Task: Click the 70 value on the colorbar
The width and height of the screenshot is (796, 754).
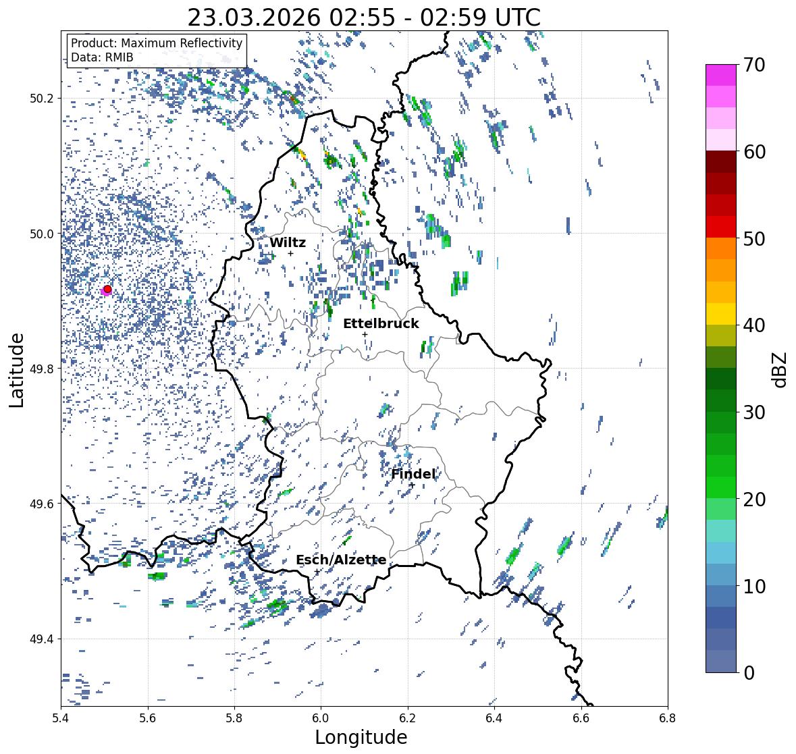Action: click(754, 65)
